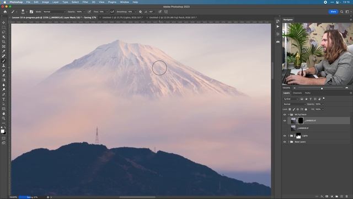Open the Filter menu

[x=85, y=2]
